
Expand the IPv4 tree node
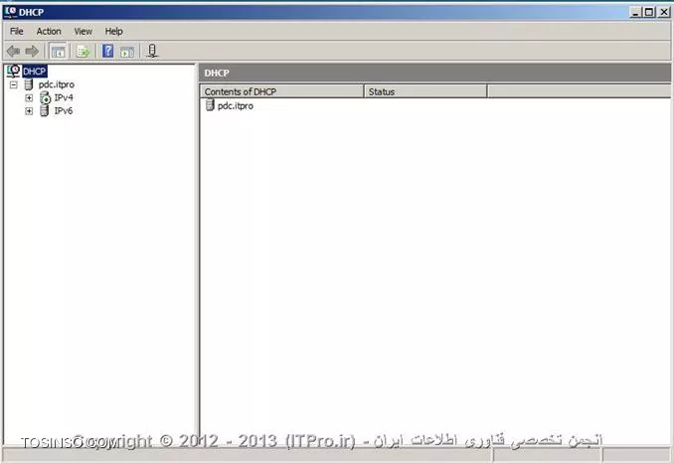29,98
